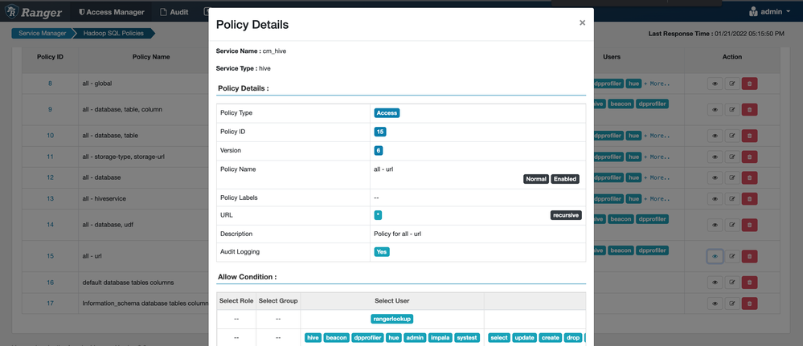Open policy ID 16 link
Screen dimensions: 803x346
tap(50, 283)
